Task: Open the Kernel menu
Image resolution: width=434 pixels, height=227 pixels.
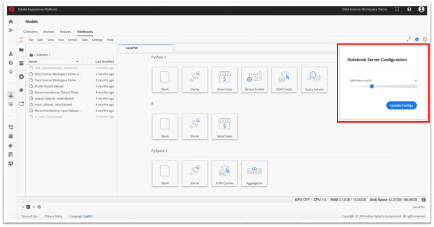Action: (x=73, y=40)
